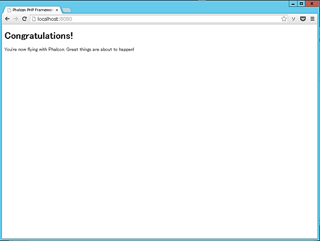Bookmark this page with the star
This screenshot has width=320, height=241.
click(x=284, y=19)
